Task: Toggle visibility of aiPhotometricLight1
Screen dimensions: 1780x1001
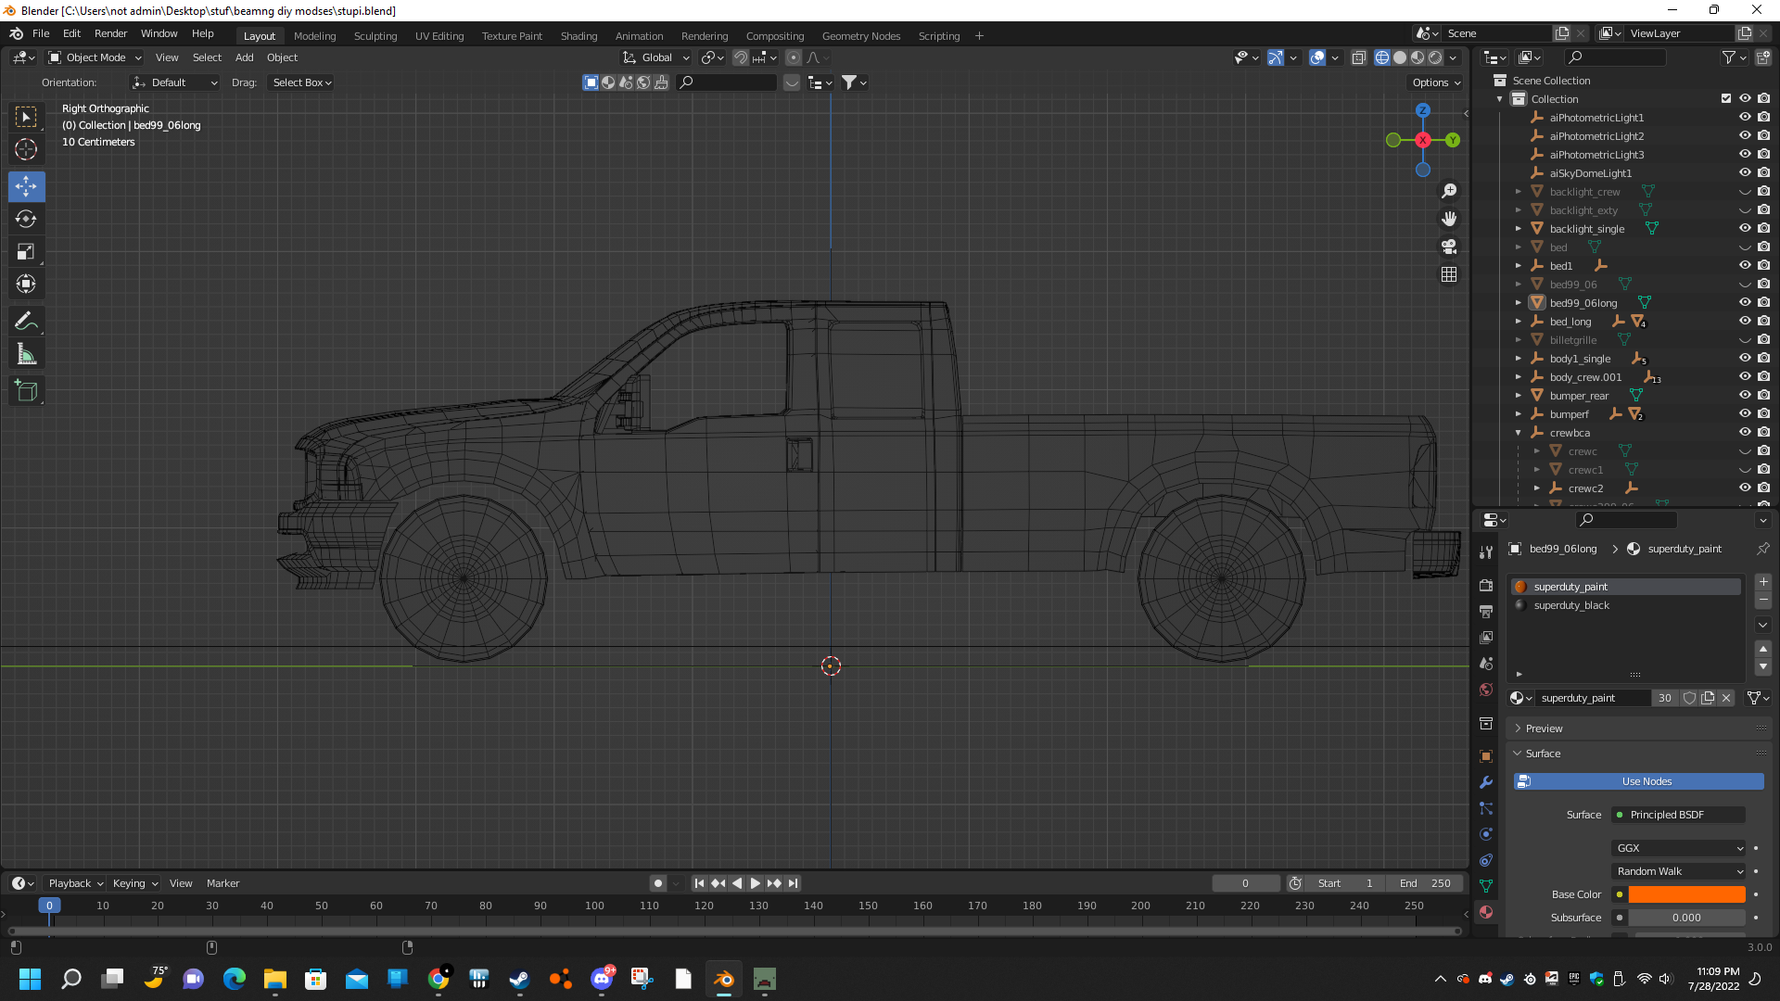Action: point(1744,117)
